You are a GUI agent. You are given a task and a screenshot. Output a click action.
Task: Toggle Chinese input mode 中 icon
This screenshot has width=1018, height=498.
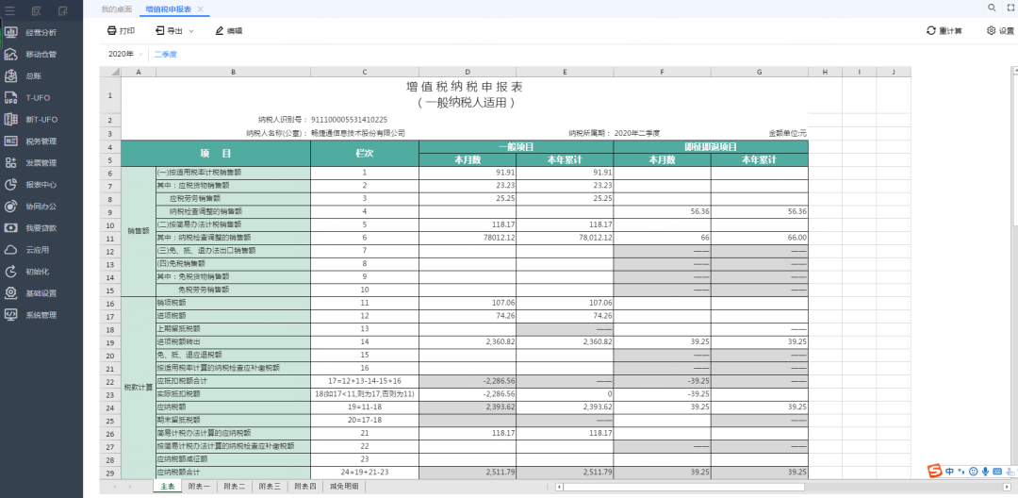pyautogui.click(x=950, y=471)
